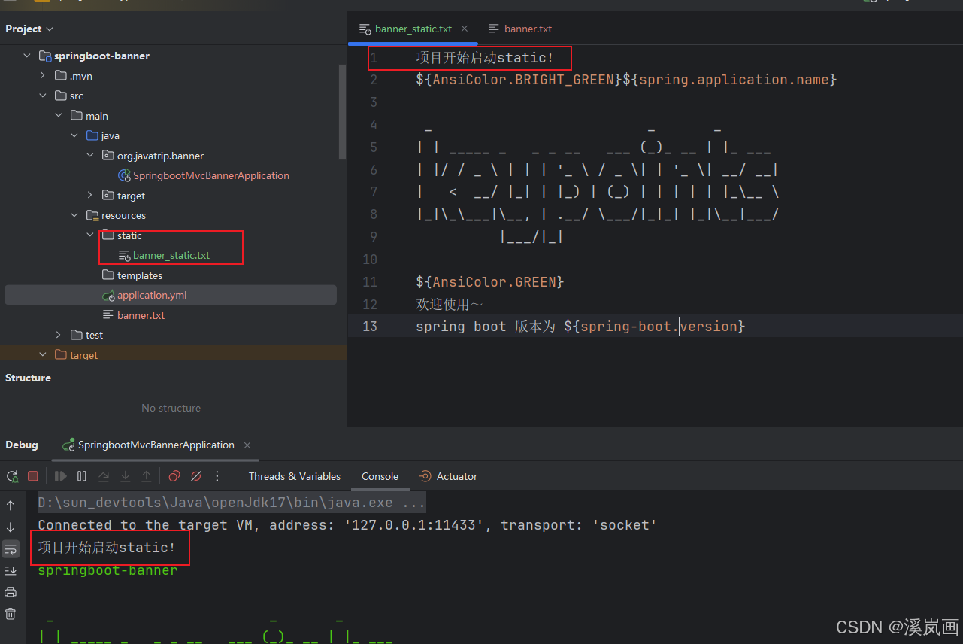
Task: Collapse springboot-banner project root
Action: pos(27,56)
